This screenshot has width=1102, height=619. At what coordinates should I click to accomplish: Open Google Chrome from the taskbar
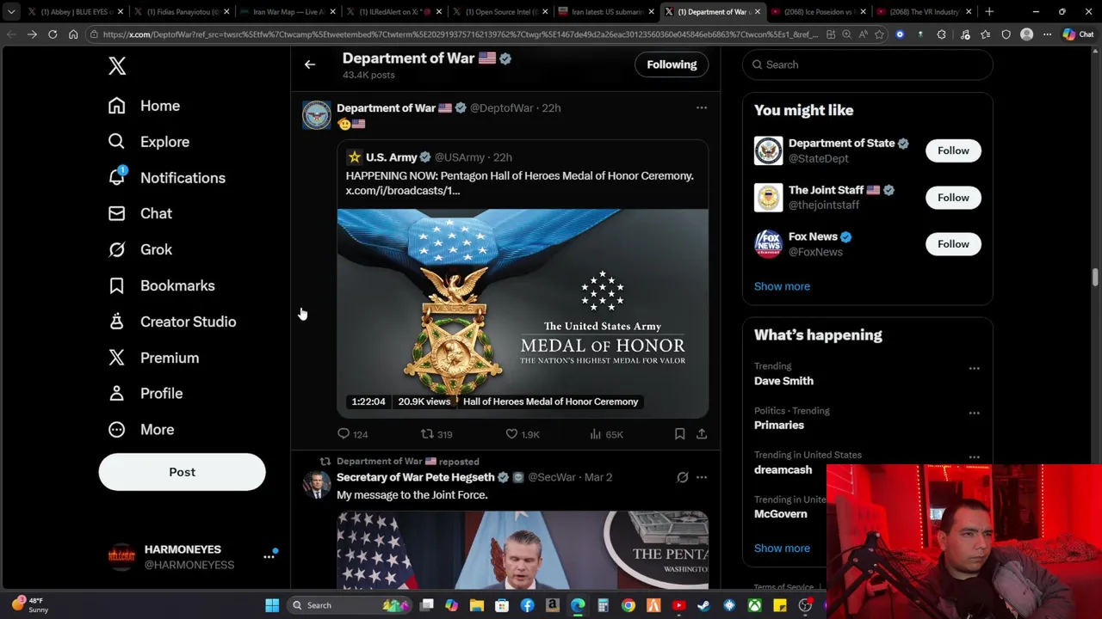[628, 605]
